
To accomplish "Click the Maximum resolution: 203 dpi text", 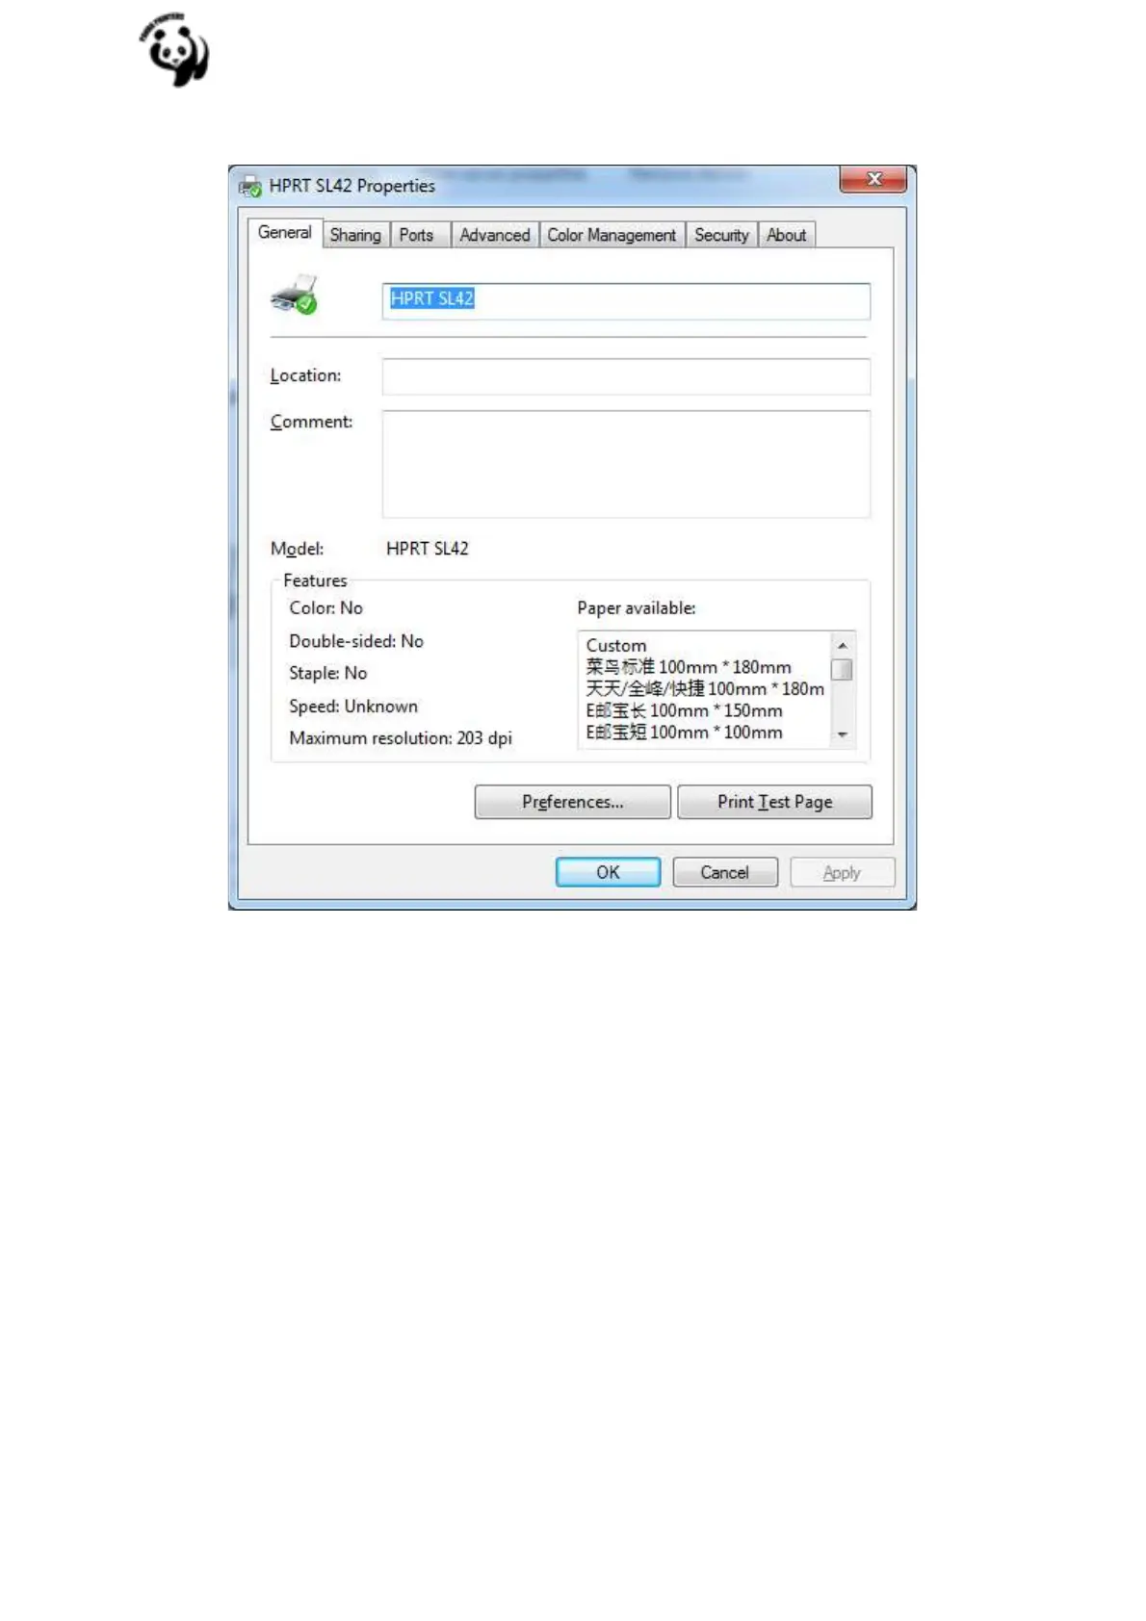I will 401,738.
